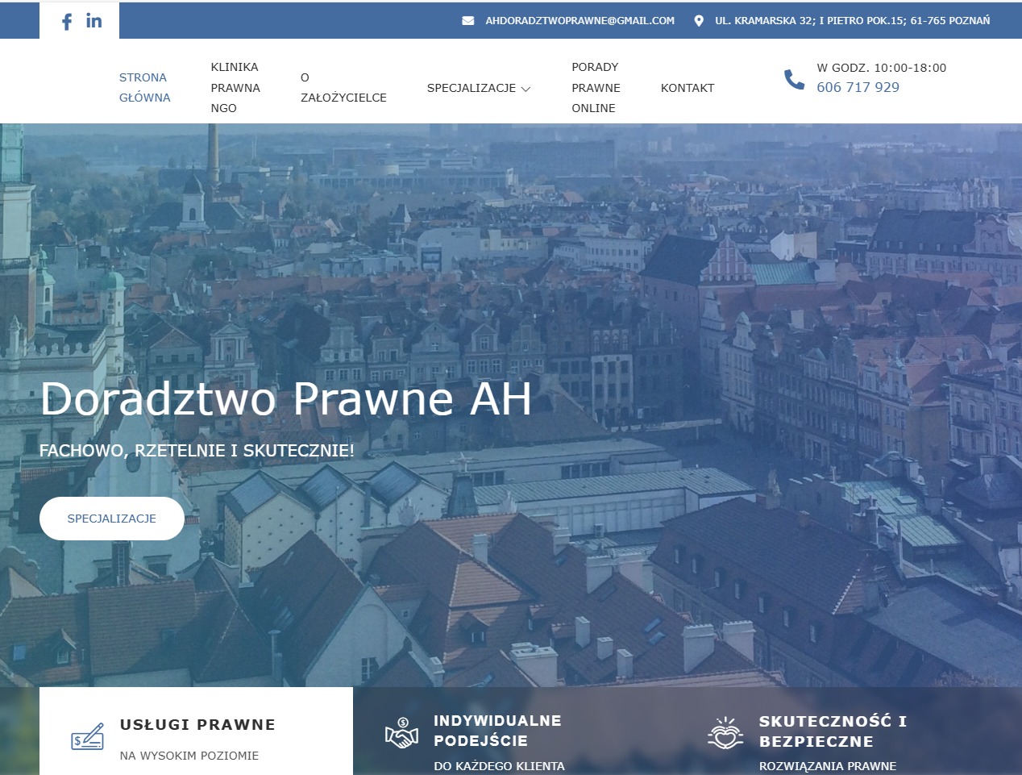1022x775 pixels.
Task: Select KONTAKT from the navigation
Action: [688, 88]
